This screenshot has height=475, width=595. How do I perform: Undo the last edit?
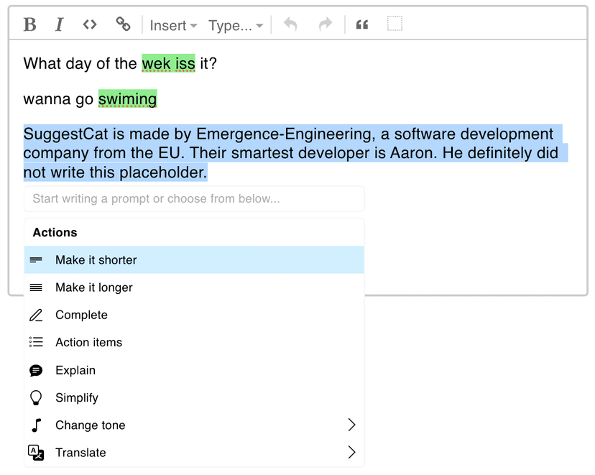click(x=290, y=24)
